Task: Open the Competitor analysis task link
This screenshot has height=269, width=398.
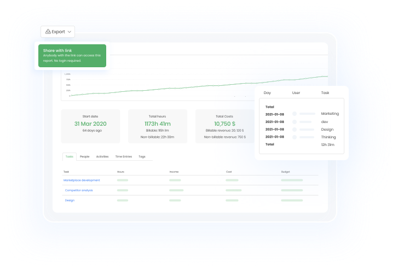Action: tap(79, 190)
